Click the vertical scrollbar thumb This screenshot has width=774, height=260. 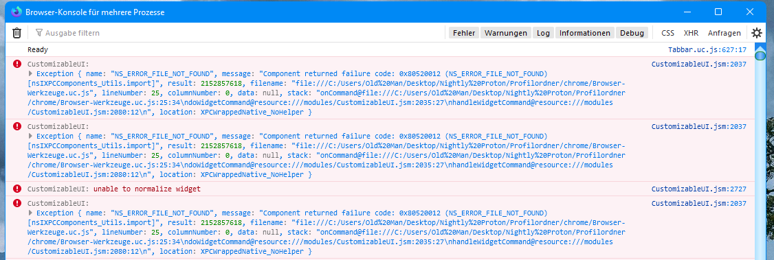click(760, 56)
